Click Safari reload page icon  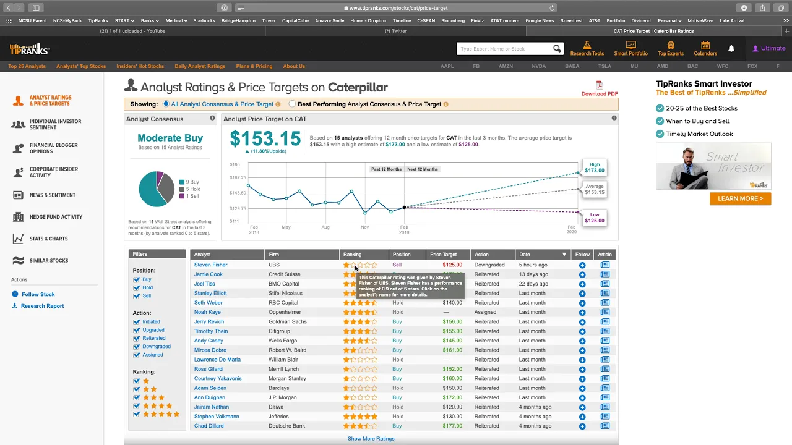point(552,8)
